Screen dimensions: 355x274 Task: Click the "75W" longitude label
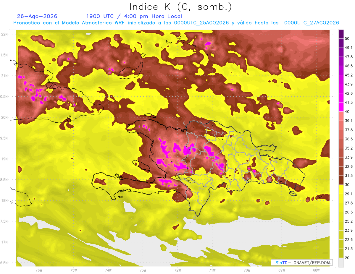point(73,270)
